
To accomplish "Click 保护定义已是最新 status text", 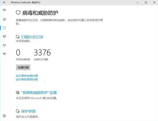I will pos(28,117).
